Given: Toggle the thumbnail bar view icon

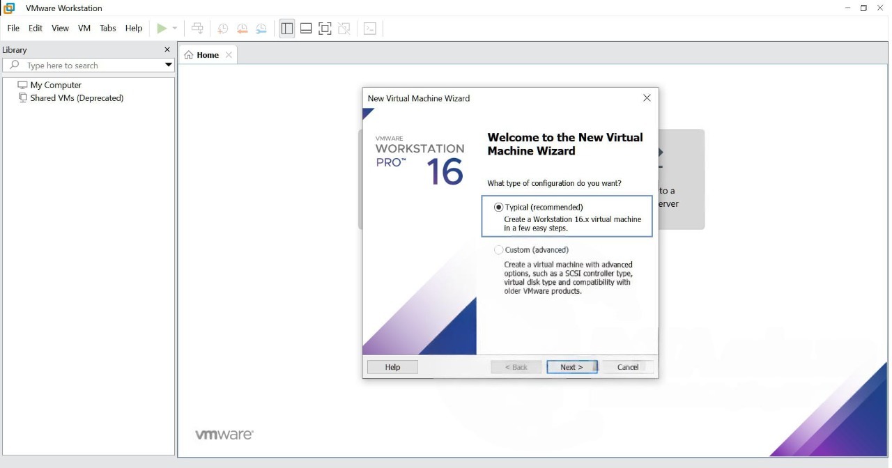Looking at the screenshot, I should point(306,29).
